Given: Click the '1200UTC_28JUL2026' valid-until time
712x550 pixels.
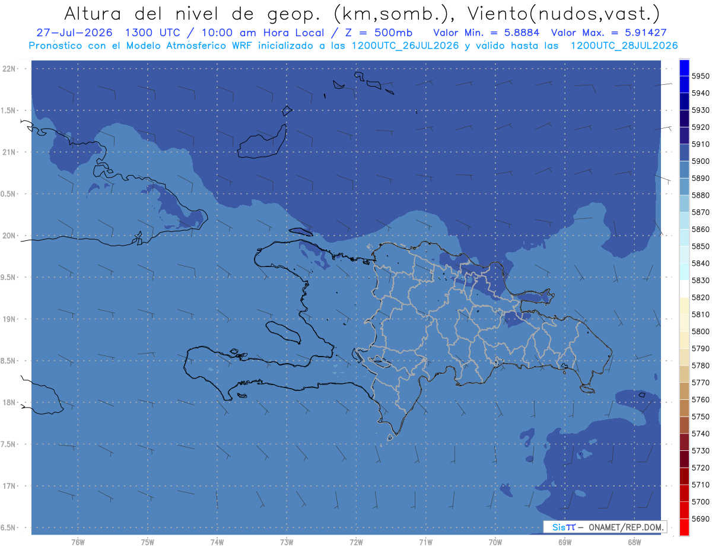Looking at the screenshot, I should [x=624, y=46].
